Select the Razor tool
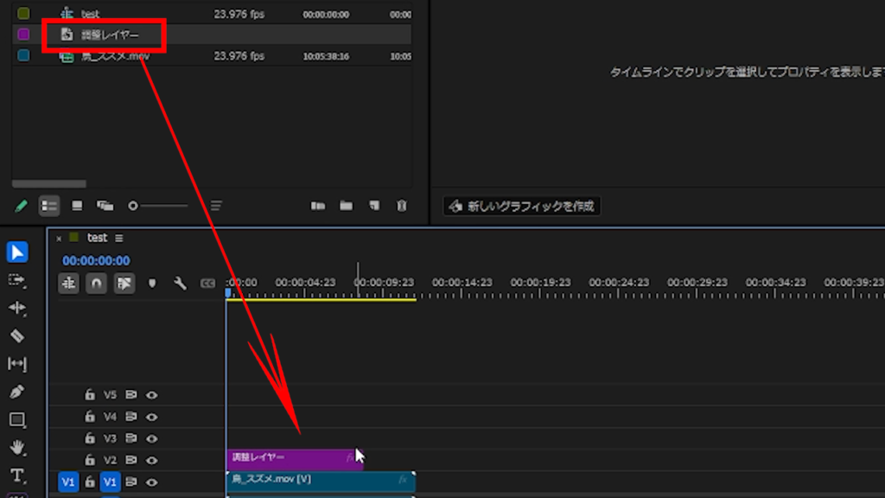The width and height of the screenshot is (885, 498). click(17, 336)
